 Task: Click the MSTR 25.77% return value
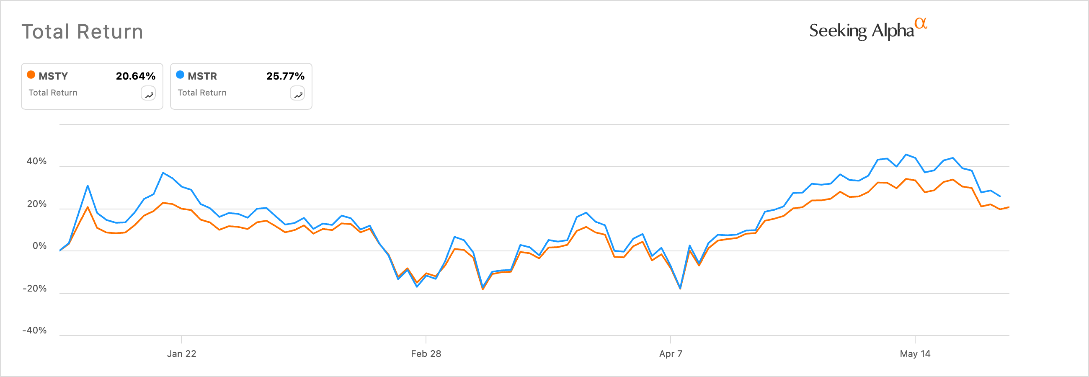(285, 76)
